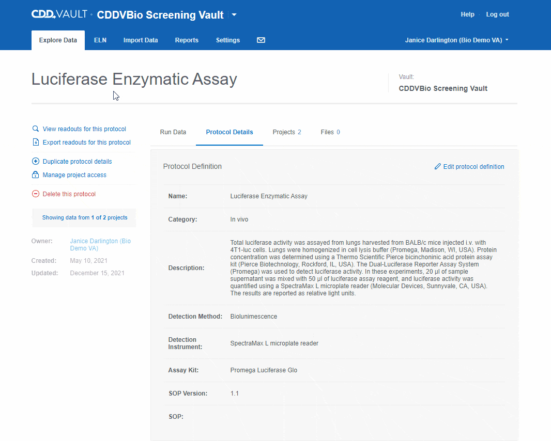Click the lock icon for managing project access
The image size is (551, 441).
pyautogui.click(x=35, y=175)
